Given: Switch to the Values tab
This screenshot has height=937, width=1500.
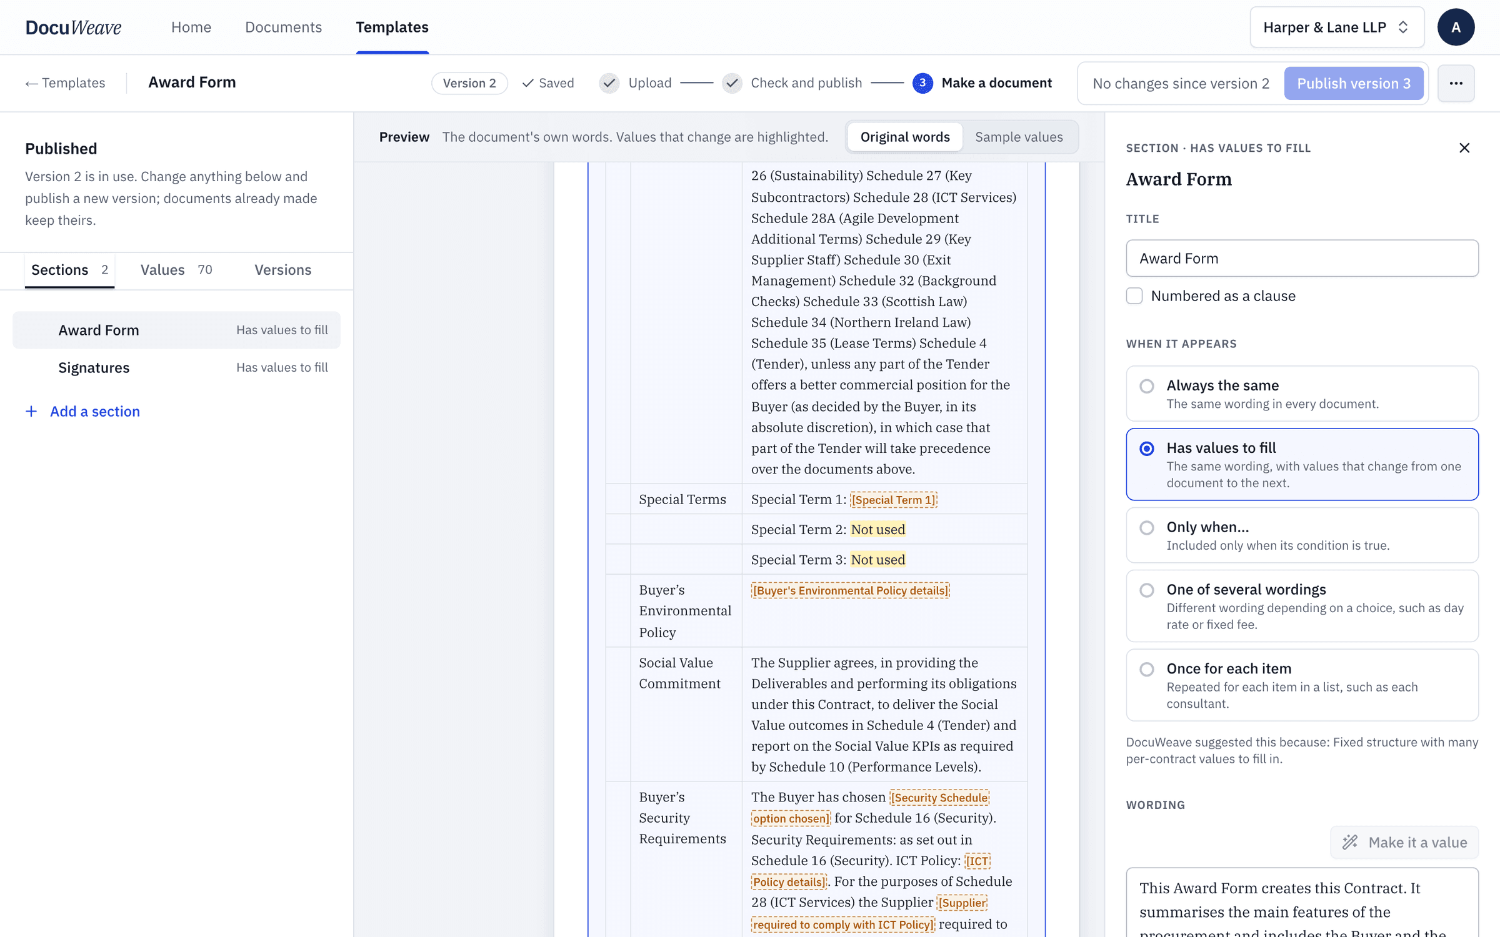Looking at the screenshot, I should coord(176,270).
